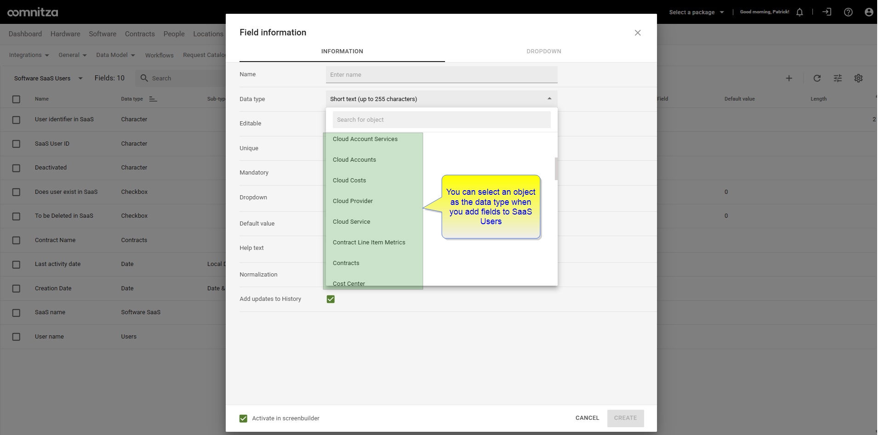Viewport: 879px width, 435px height.
Task: Click the CANCEL button
Action: coord(587,418)
